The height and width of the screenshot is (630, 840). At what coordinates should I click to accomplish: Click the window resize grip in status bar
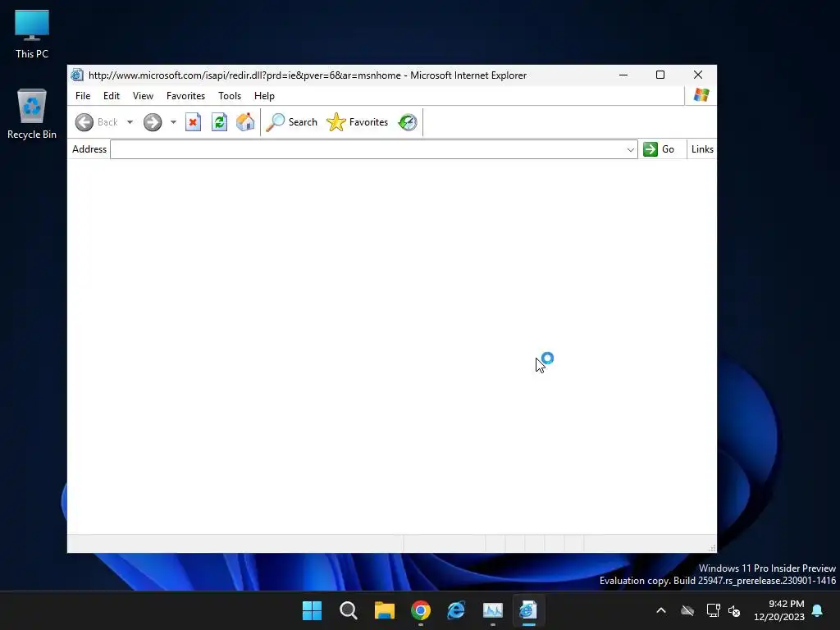coord(712,547)
